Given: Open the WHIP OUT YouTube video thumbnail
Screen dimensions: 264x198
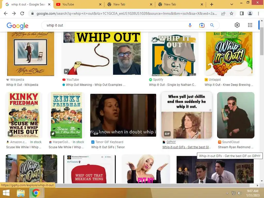Looking at the screenshot, I should (x=102, y=53).
